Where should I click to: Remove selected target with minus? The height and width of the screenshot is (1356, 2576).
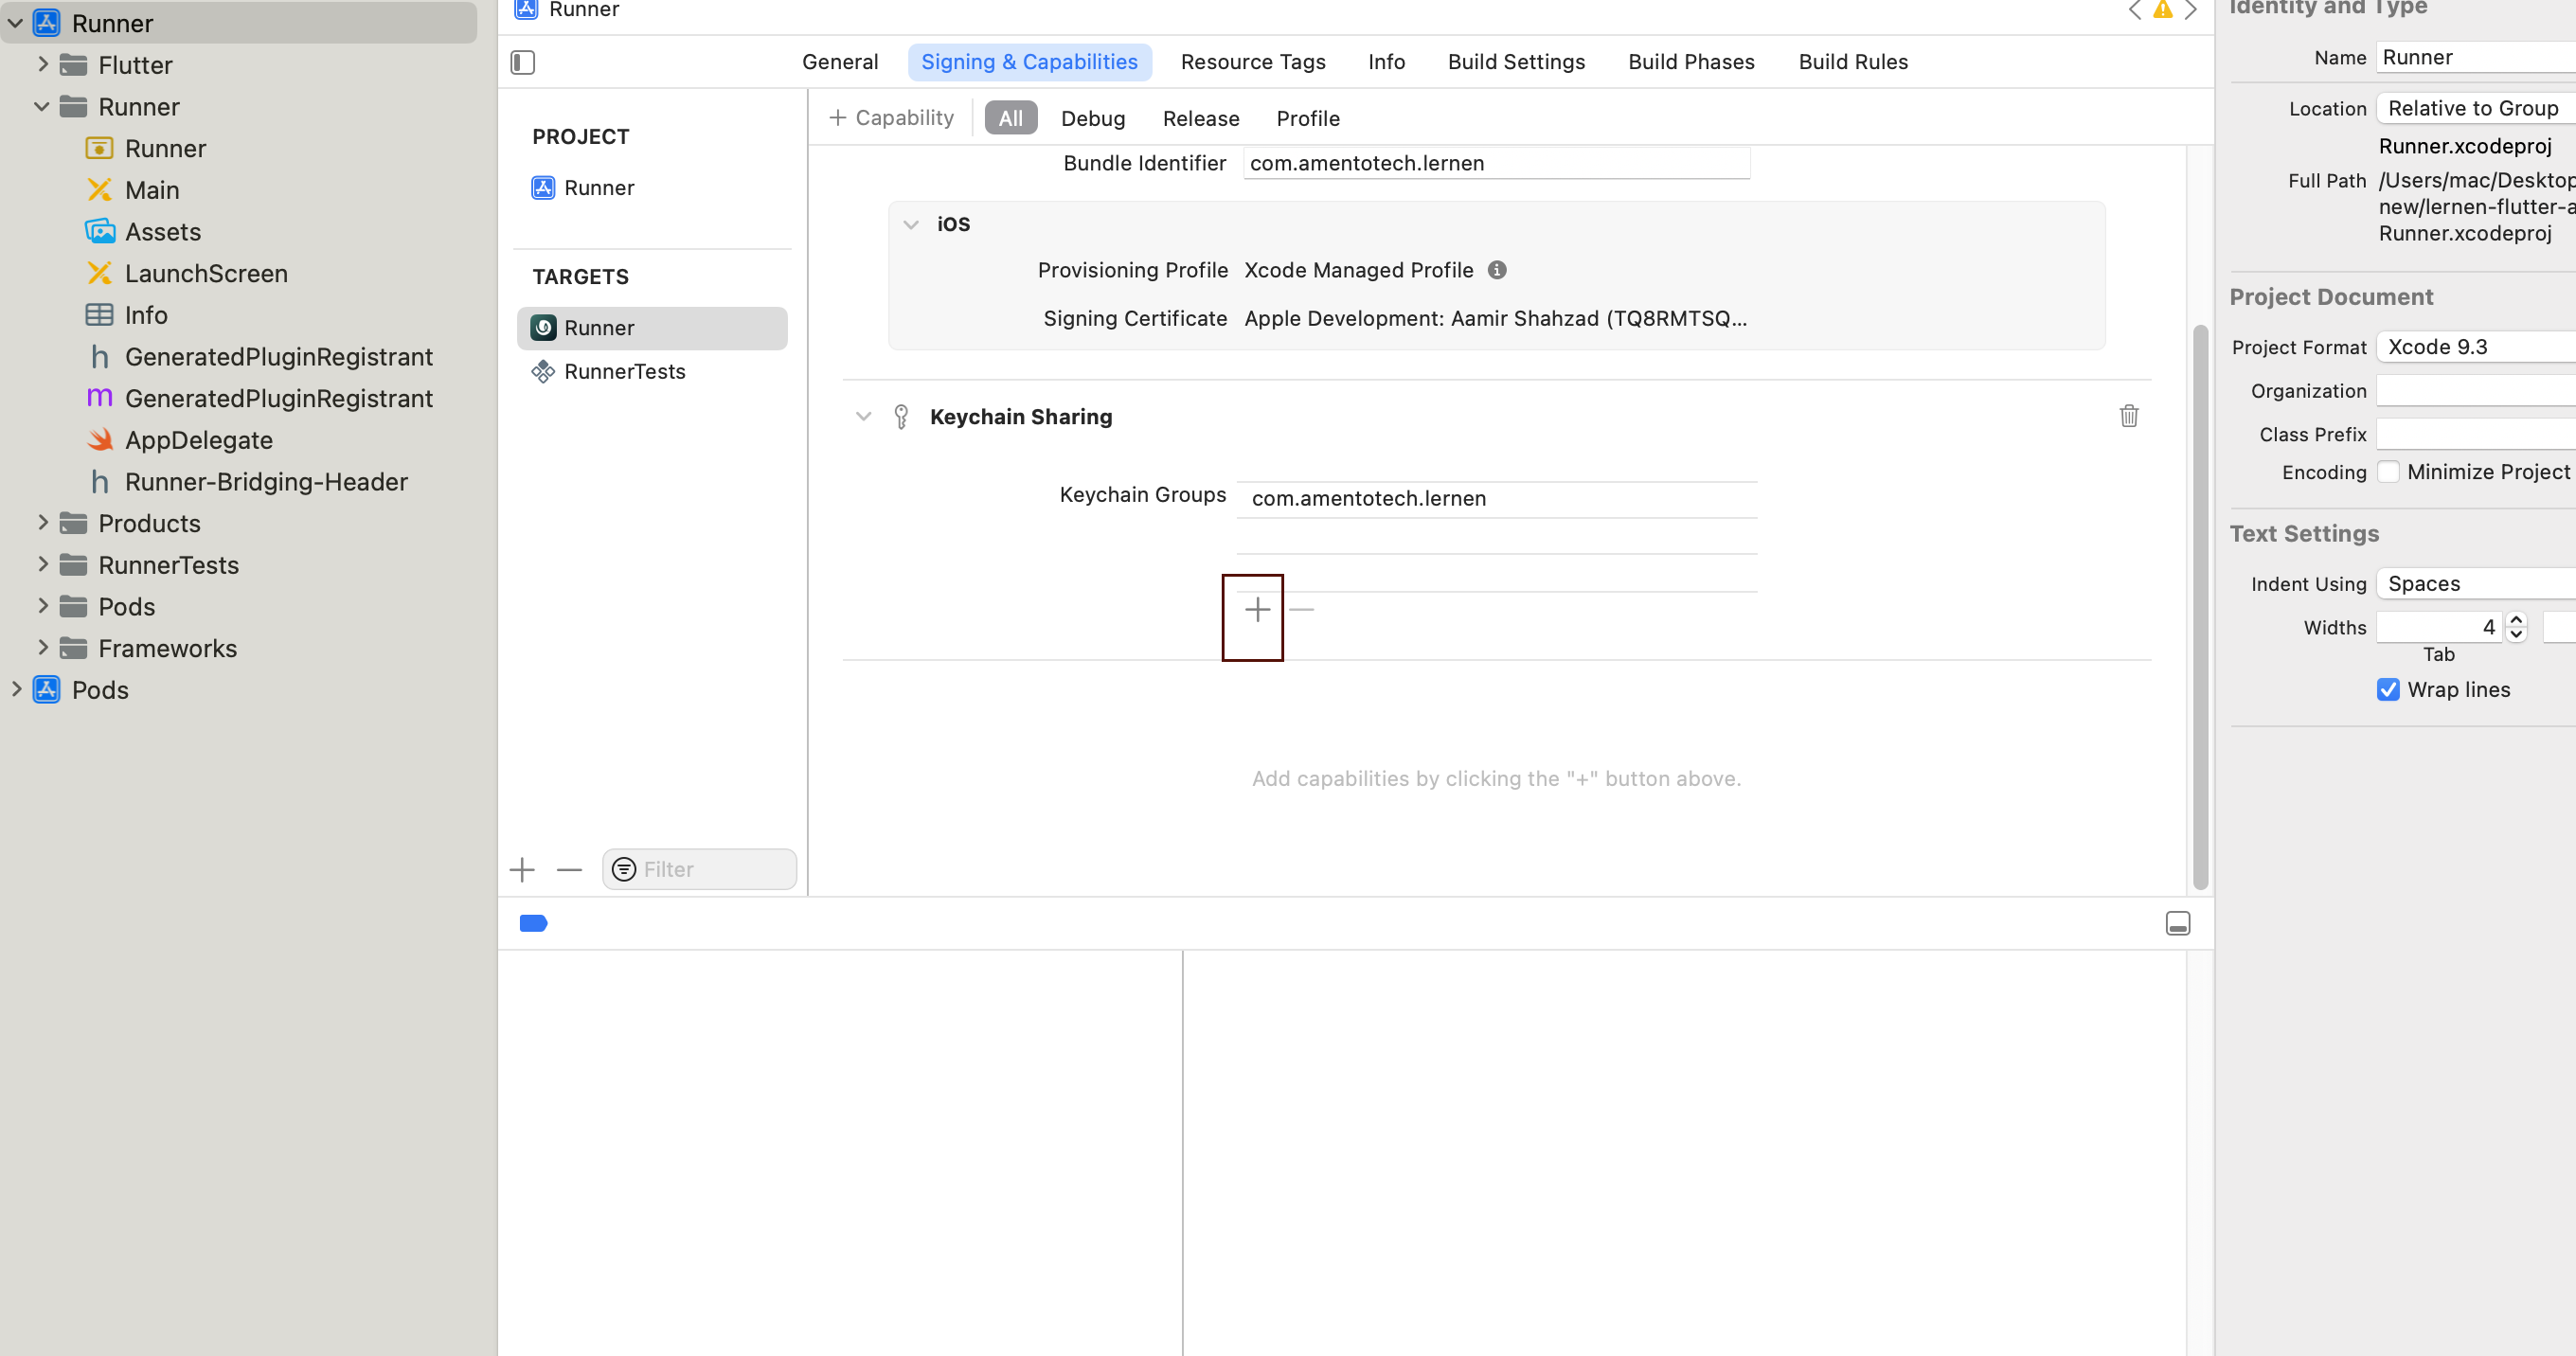click(569, 870)
